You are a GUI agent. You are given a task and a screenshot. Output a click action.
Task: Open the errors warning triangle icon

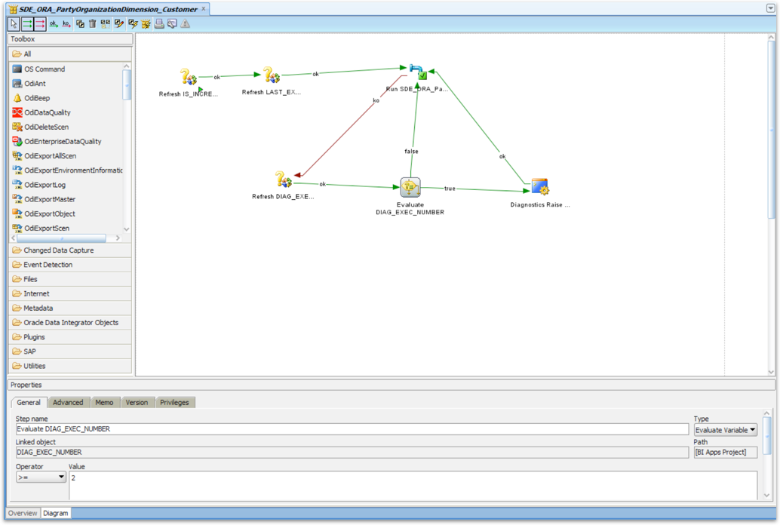click(x=183, y=24)
